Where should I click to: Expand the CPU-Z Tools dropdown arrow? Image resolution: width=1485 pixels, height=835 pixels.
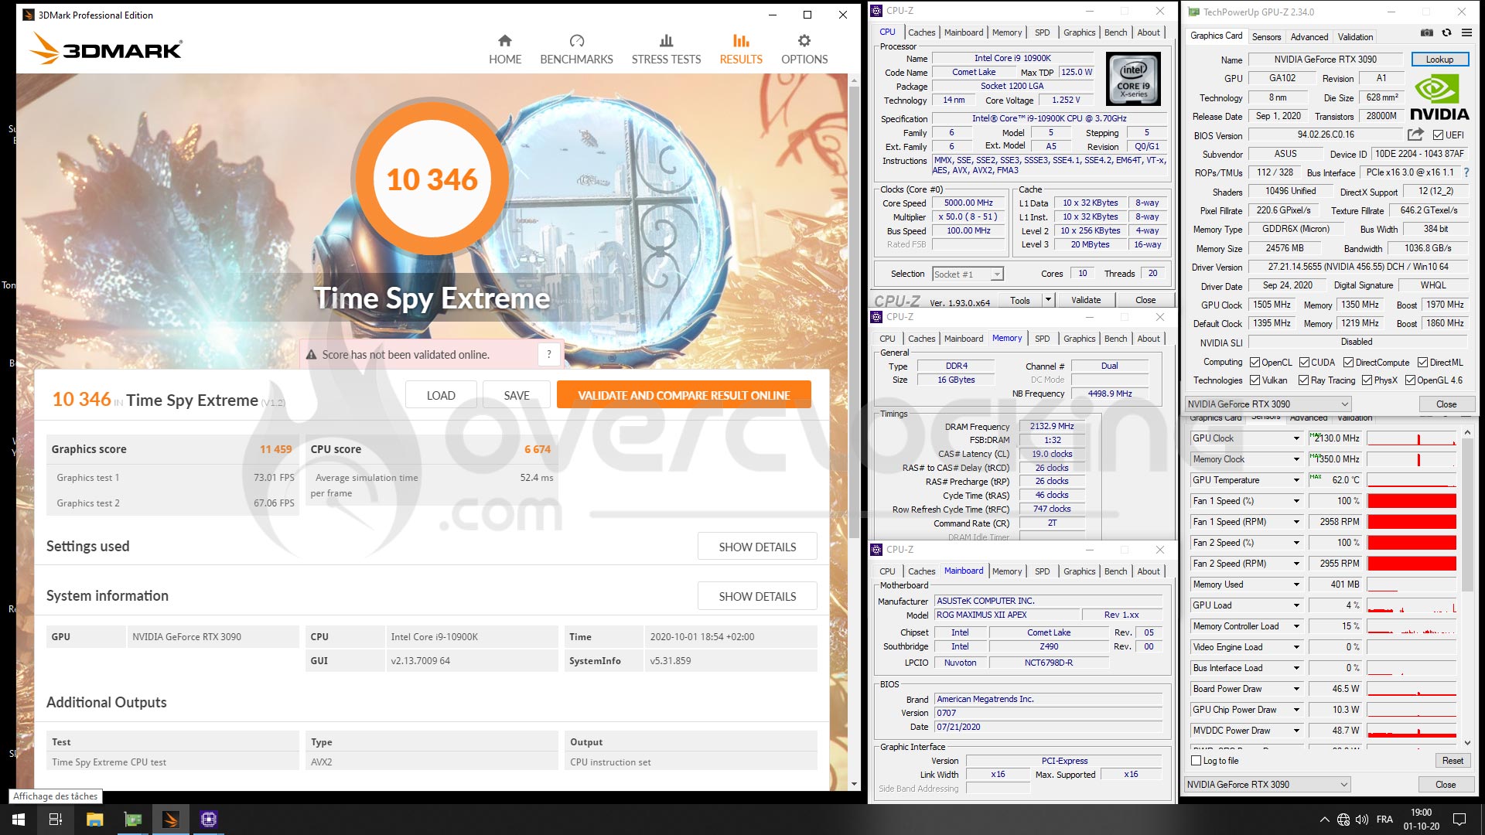click(1048, 300)
